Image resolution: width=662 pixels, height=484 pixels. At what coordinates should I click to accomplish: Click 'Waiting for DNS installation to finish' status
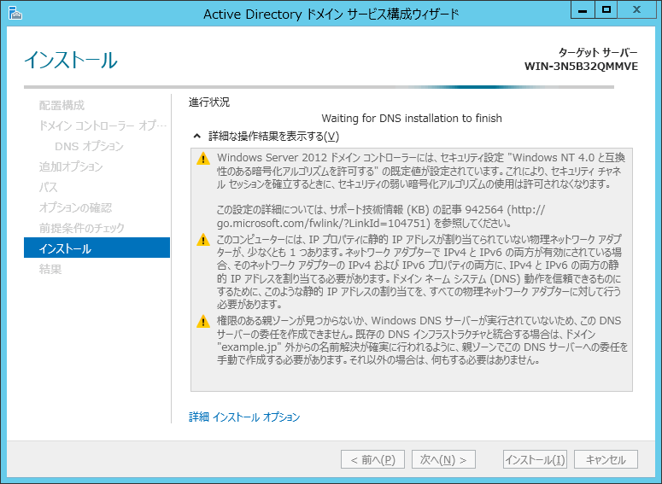tap(412, 118)
